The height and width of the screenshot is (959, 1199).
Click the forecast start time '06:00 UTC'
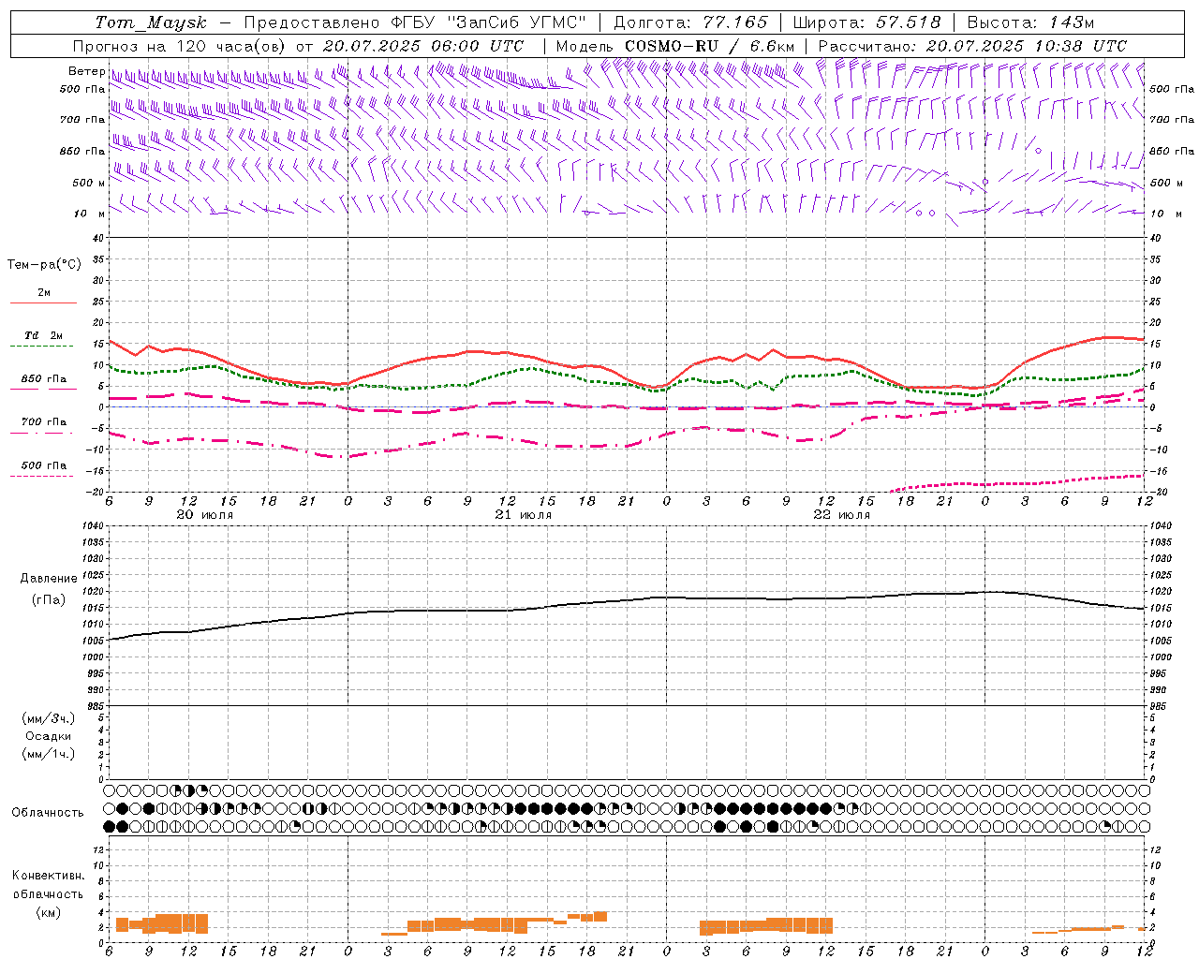point(478,46)
